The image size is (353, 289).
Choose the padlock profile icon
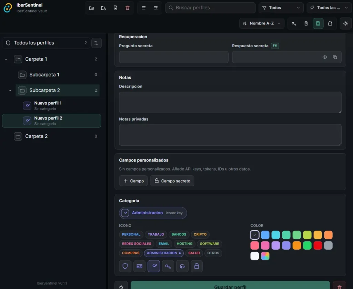[196, 266]
